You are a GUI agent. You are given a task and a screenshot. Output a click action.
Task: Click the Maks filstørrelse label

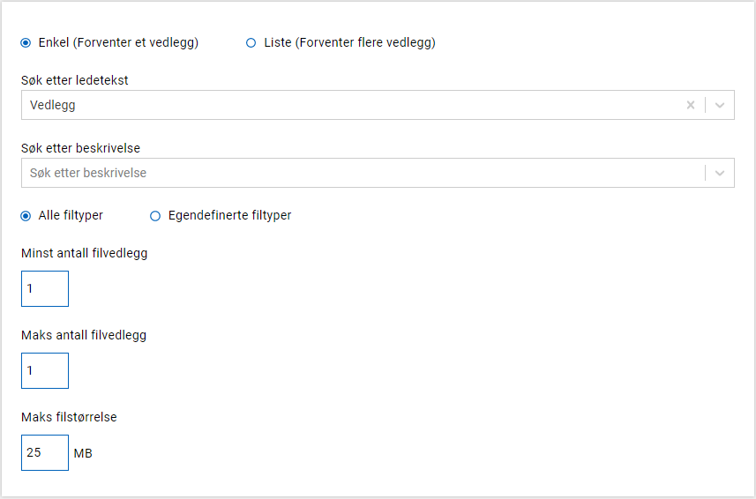click(69, 417)
